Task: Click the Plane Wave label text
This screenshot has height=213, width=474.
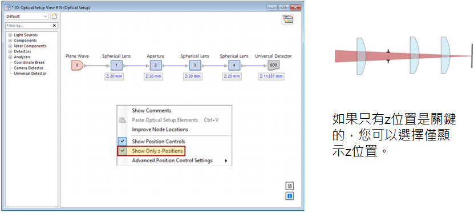Action: 77,56
